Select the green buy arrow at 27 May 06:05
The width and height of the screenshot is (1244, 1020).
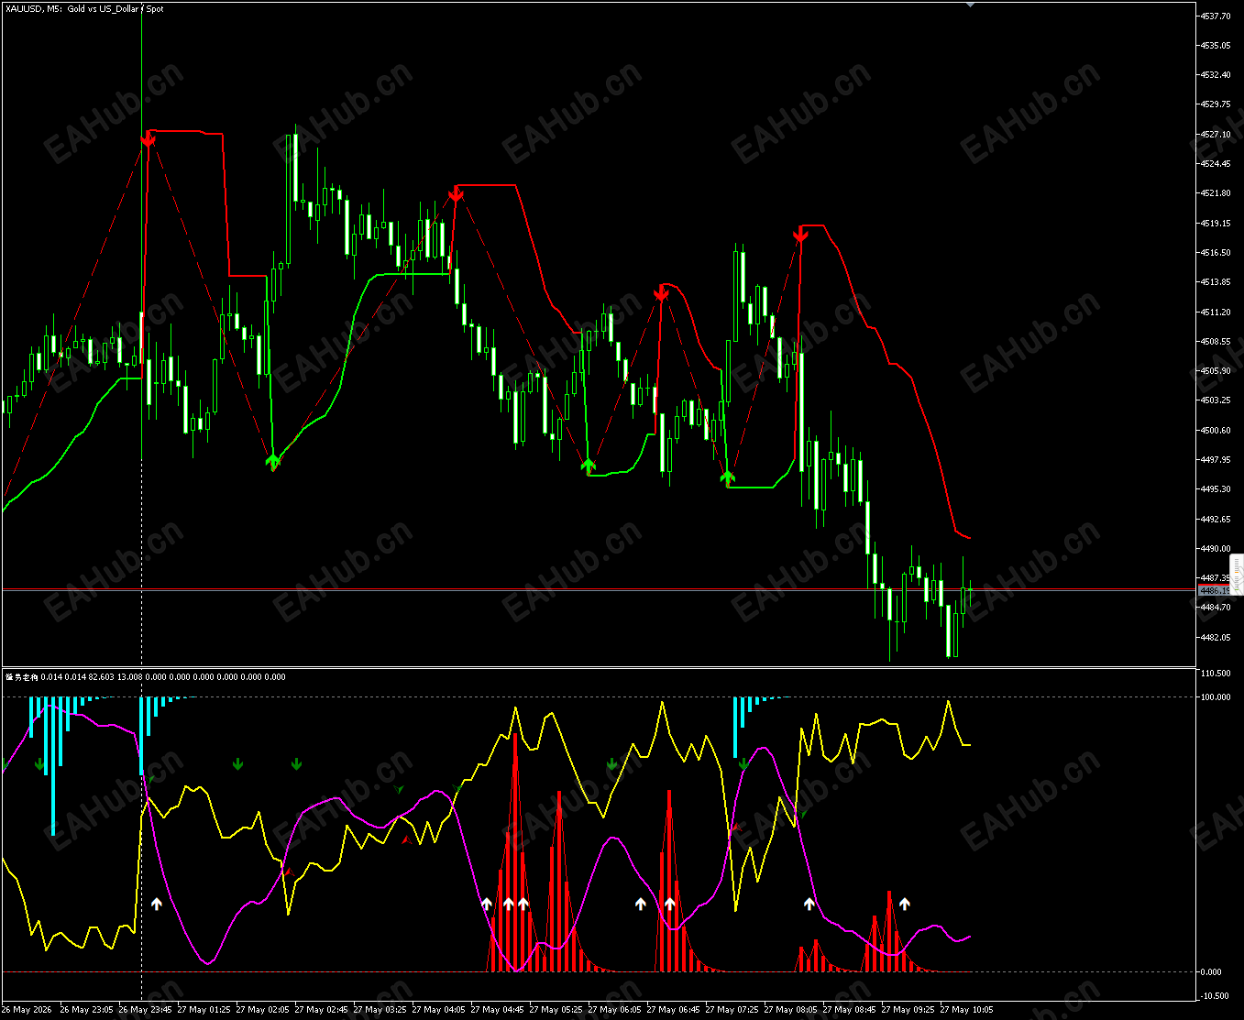point(589,466)
